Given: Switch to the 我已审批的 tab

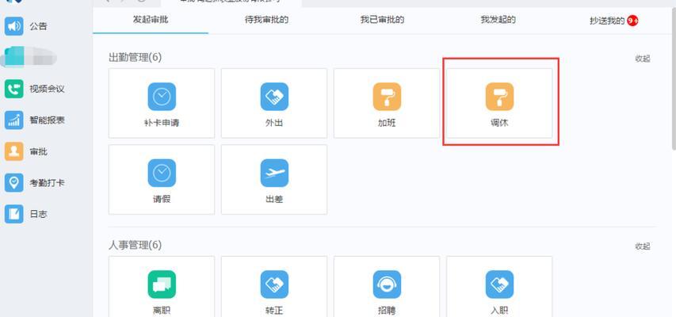Looking at the screenshot, I should coord(382,20).
